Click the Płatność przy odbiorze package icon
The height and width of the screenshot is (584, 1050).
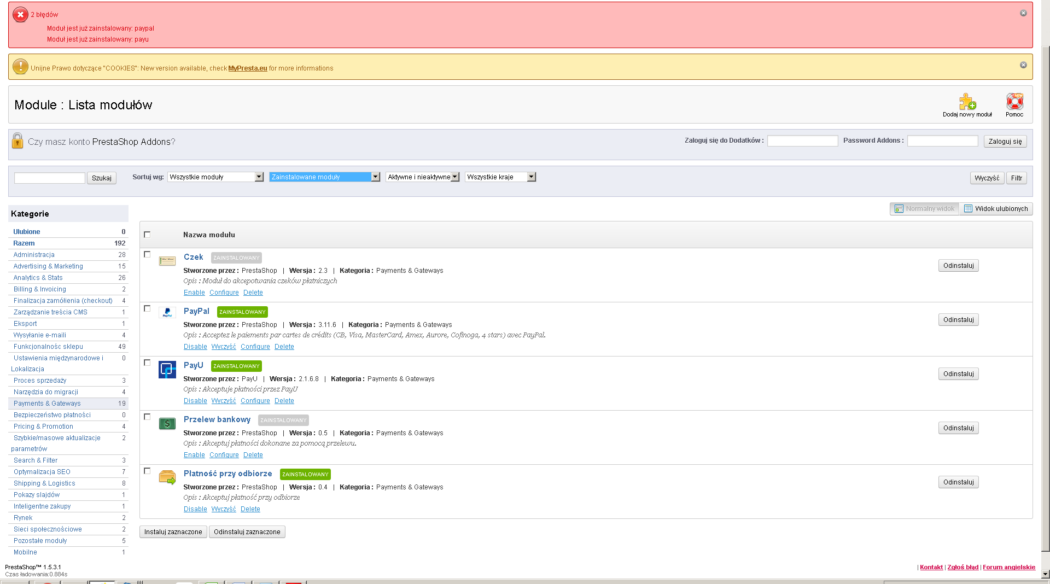(x=167, y=477)
